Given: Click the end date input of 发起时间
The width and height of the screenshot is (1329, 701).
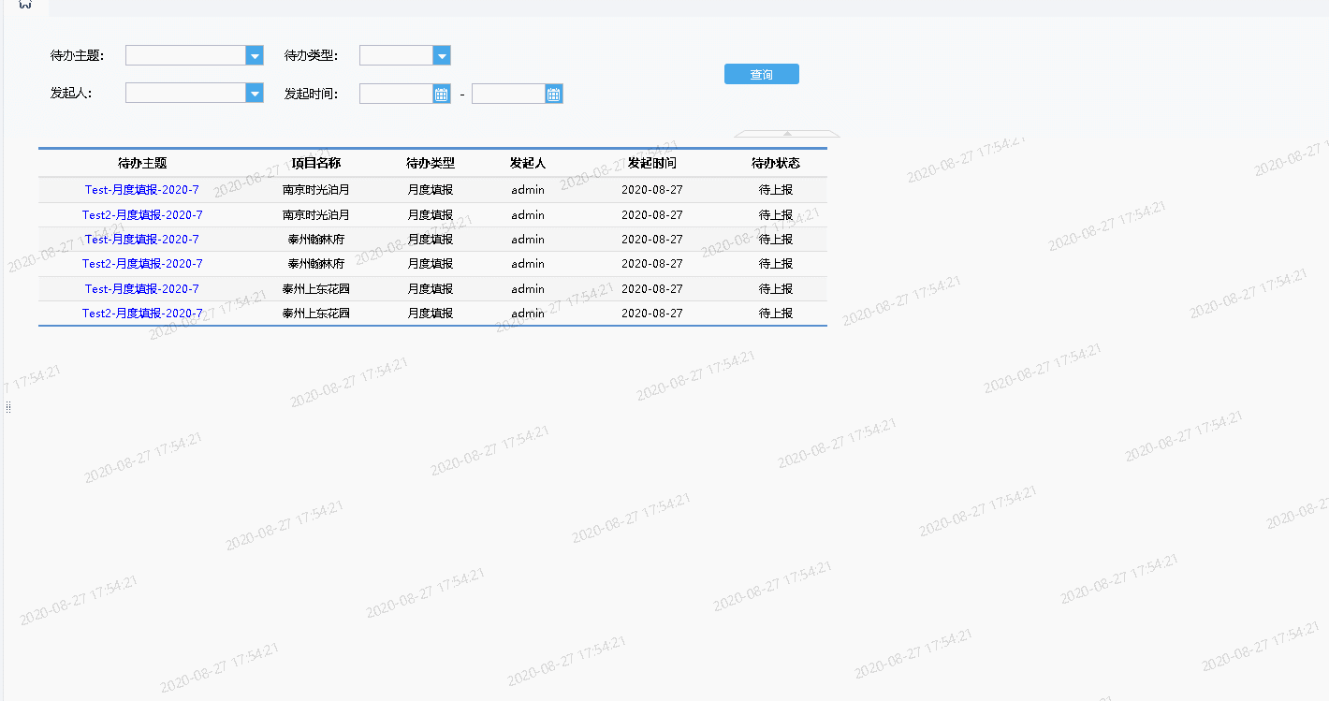Looking at the screenshot, I should [x=508, y=94].
